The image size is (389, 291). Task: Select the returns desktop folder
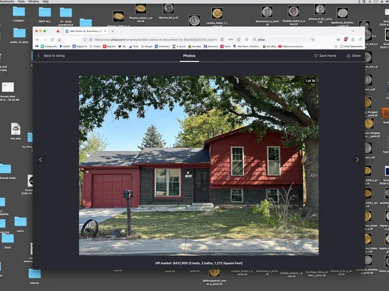click(35, 277)
